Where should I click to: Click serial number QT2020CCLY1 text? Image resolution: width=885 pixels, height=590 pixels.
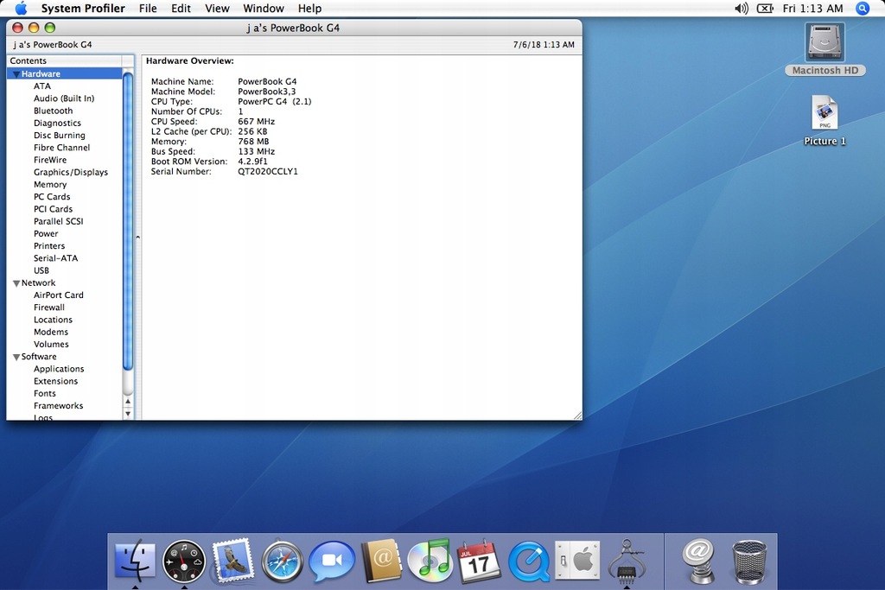tap(268, 172)
